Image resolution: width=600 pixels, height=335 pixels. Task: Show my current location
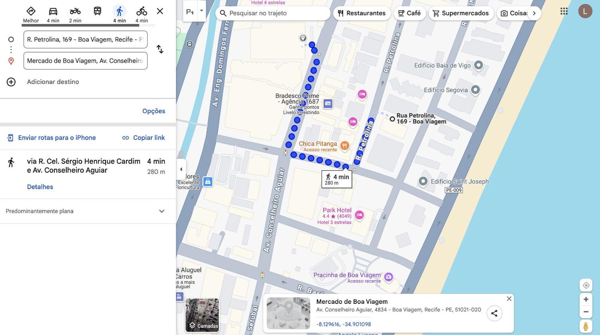(586, 286)
